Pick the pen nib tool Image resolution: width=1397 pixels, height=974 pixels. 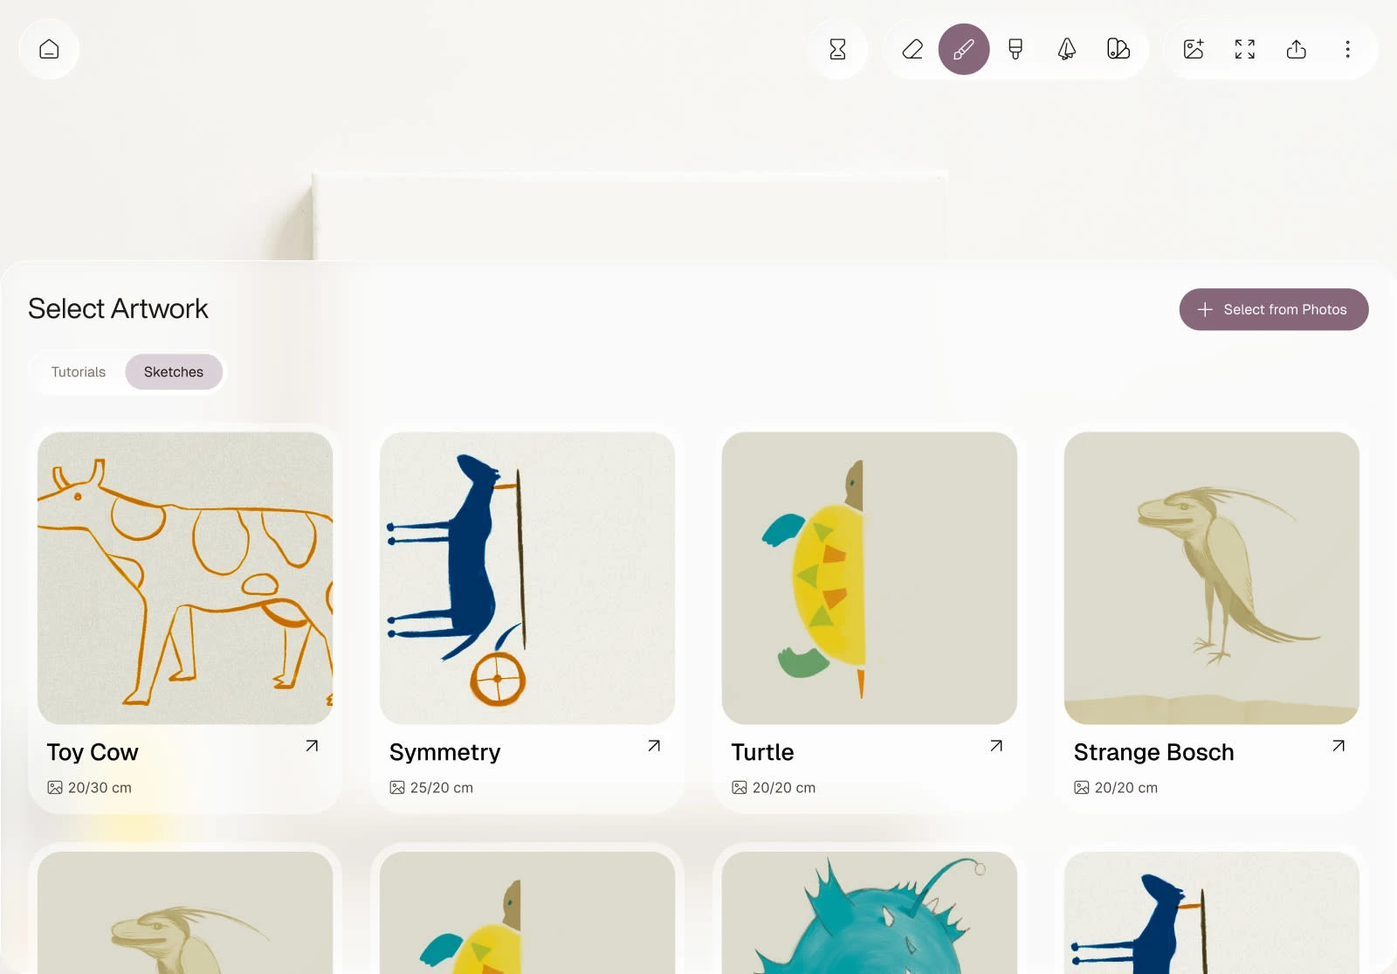(1067, 49)
